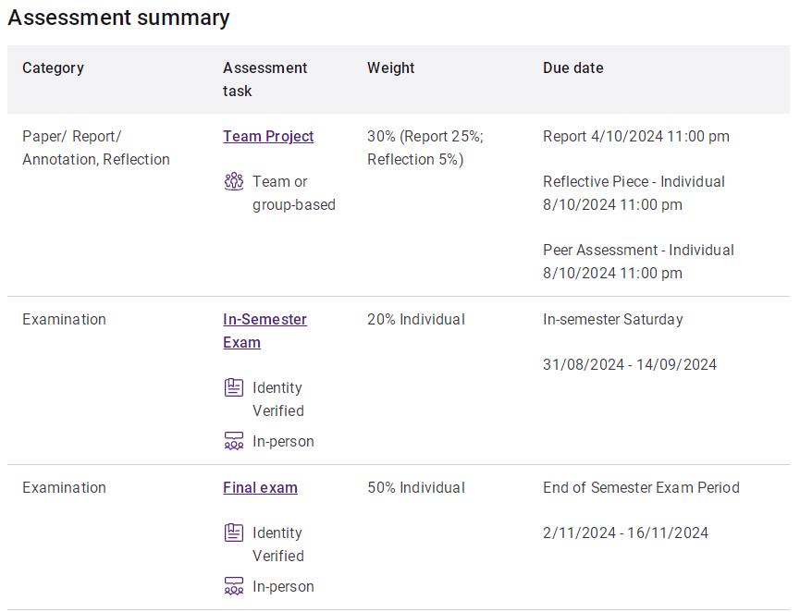800x612 pixels.
Task: Click the Due date column header
Action: tap(573, 67)
